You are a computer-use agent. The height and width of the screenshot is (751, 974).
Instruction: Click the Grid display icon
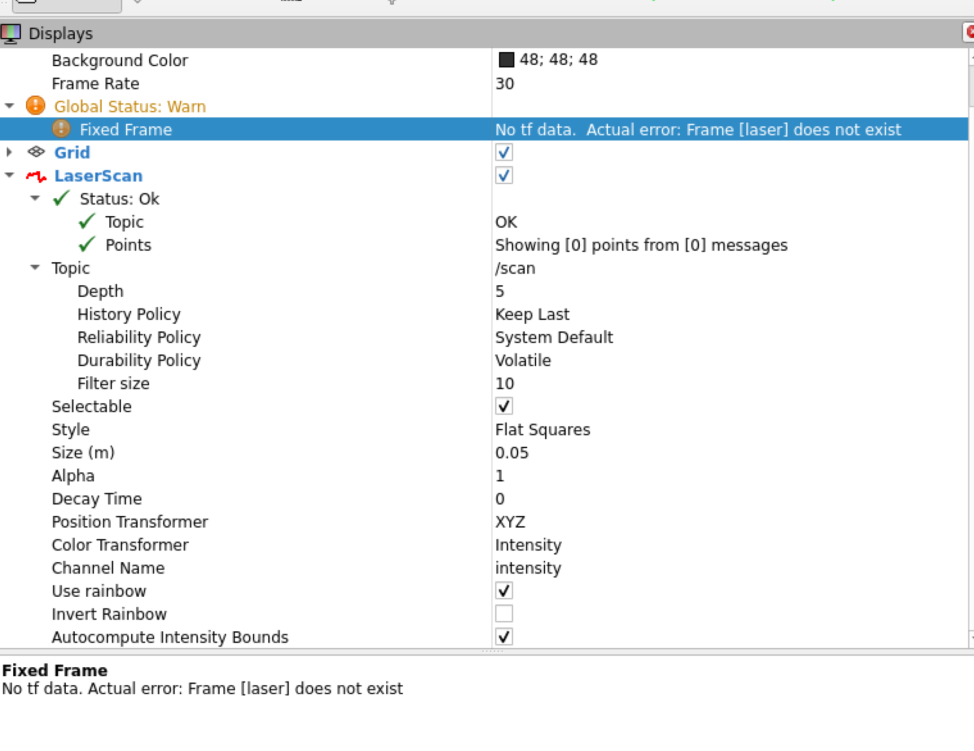point(35,152)
